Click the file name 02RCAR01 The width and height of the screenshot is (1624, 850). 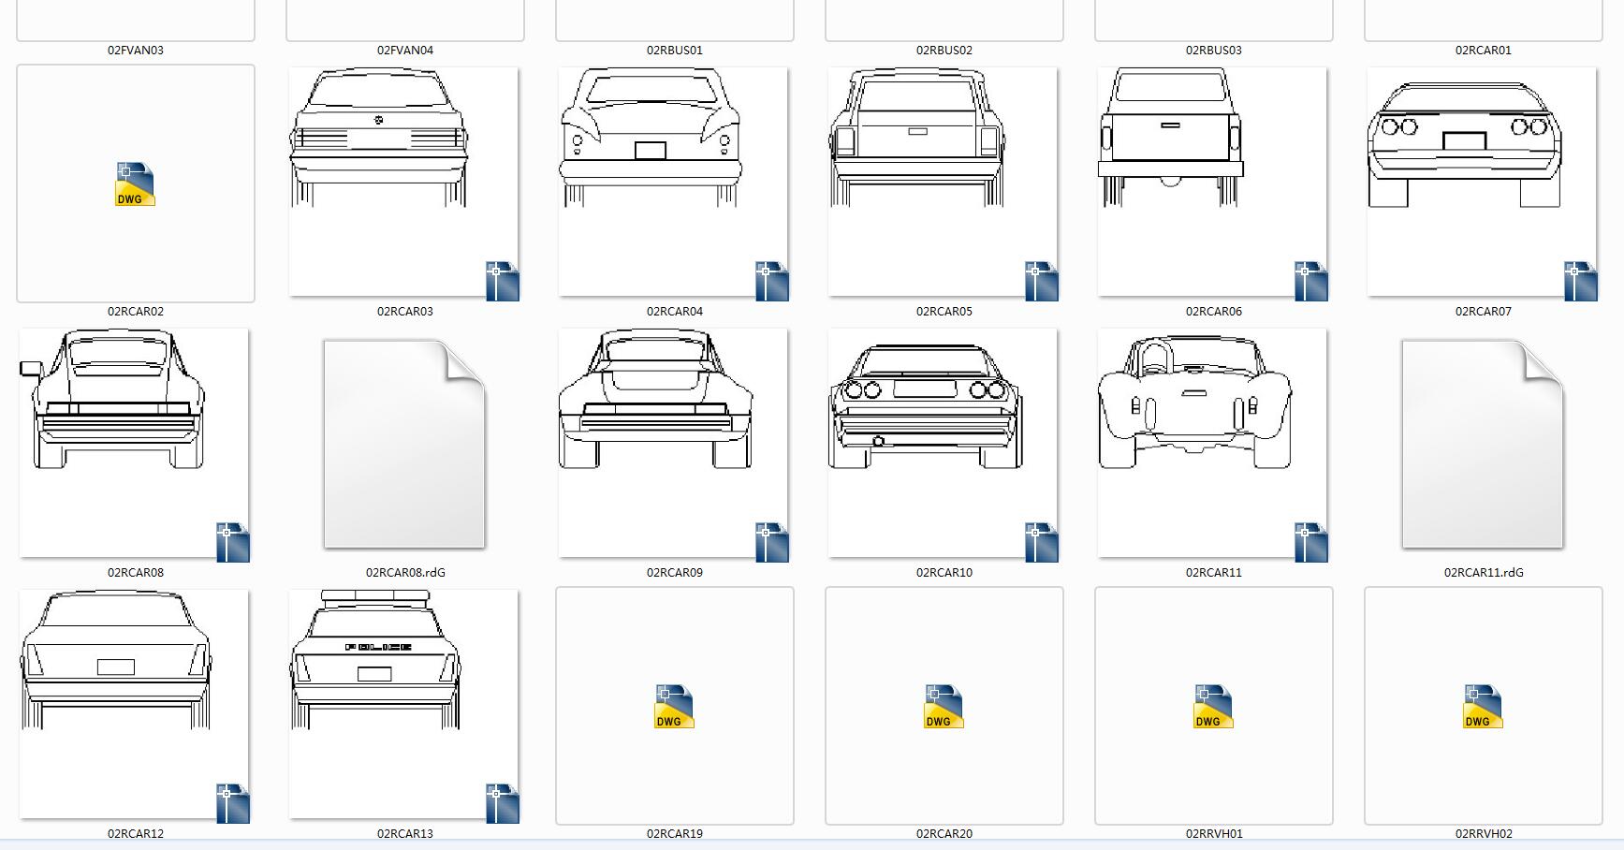(1484, 51)
